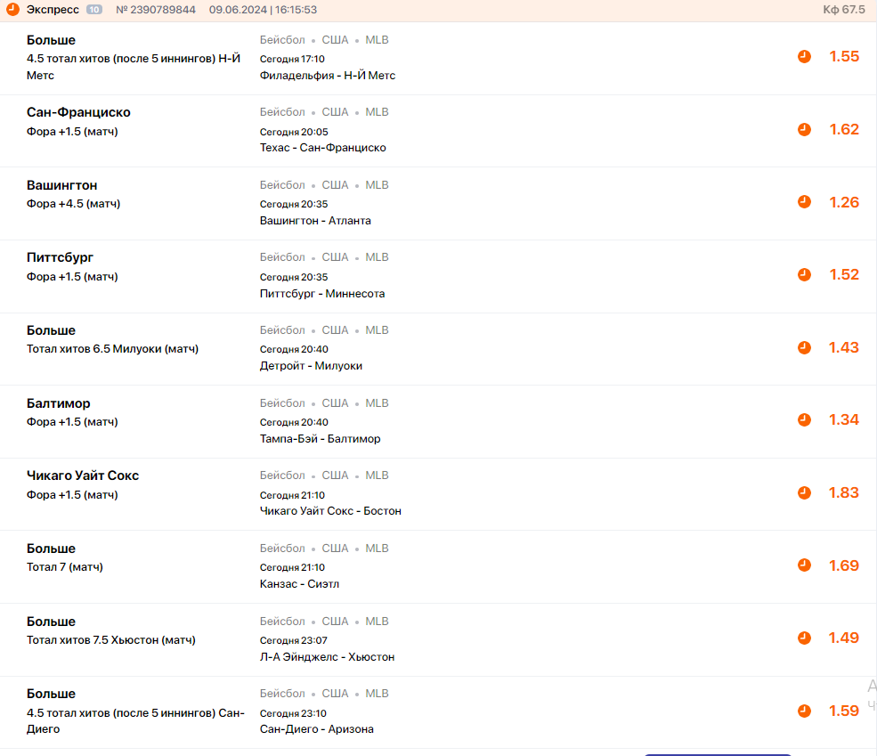
Task: Click the start time Сегодня 17:10
Action: [292, 59]
